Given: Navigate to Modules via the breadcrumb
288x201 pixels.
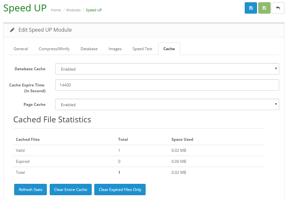Looking at the screenshot, I should coord(73,10).
